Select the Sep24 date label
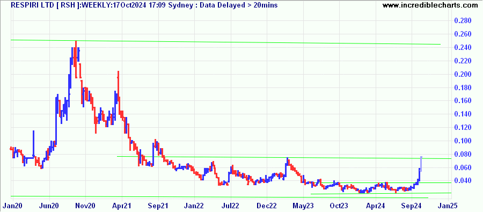 click(x=412, y=204)
